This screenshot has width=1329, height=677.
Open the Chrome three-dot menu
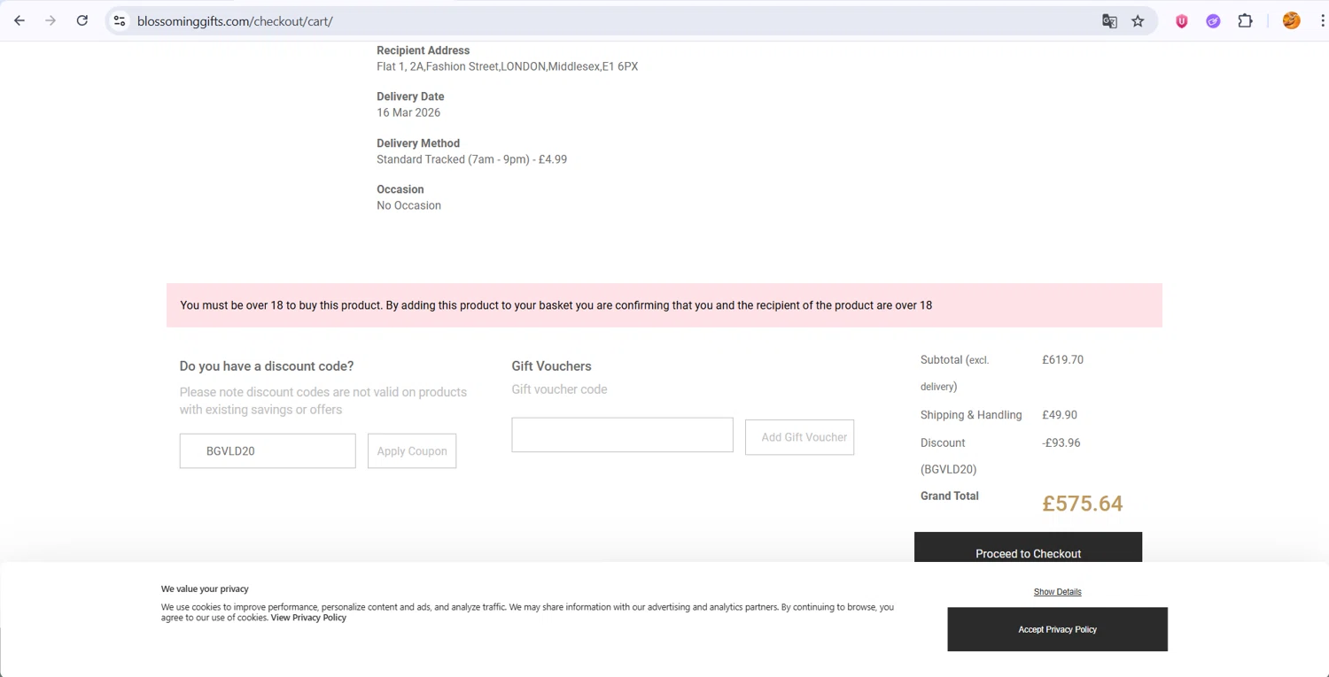tap(1322, 21)
